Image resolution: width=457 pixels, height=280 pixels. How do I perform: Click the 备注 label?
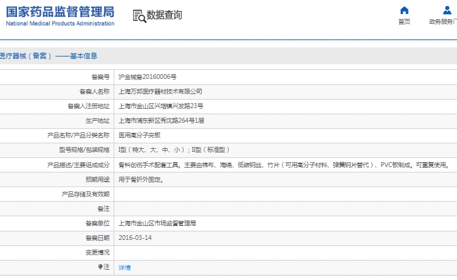click(103, 208)
